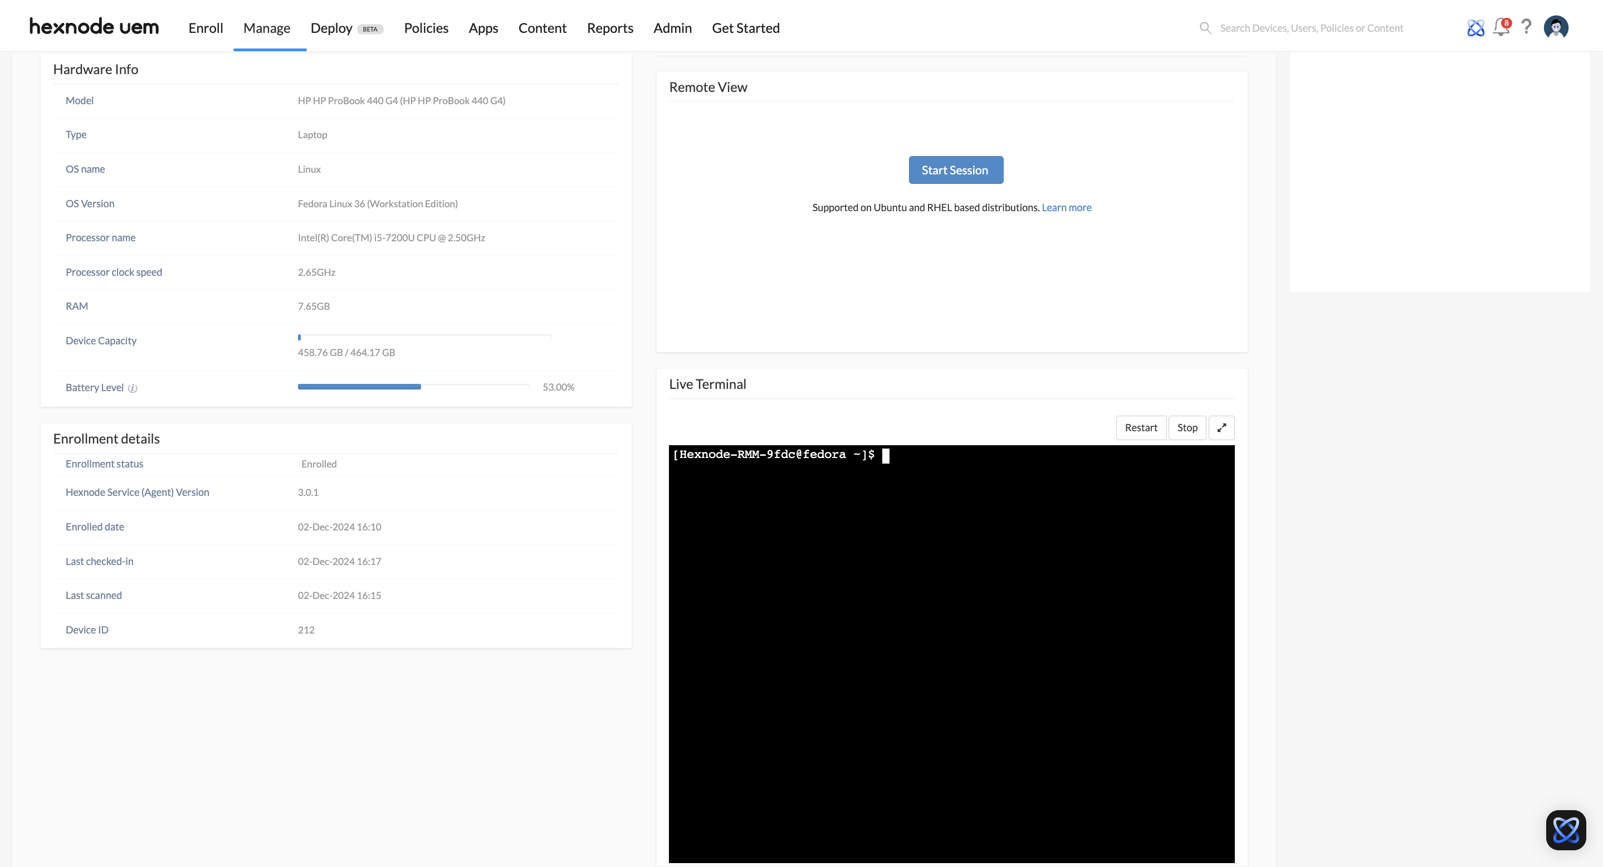Open the user profile avatar
Screen dimensions: 1603x867
point(1556,27)
